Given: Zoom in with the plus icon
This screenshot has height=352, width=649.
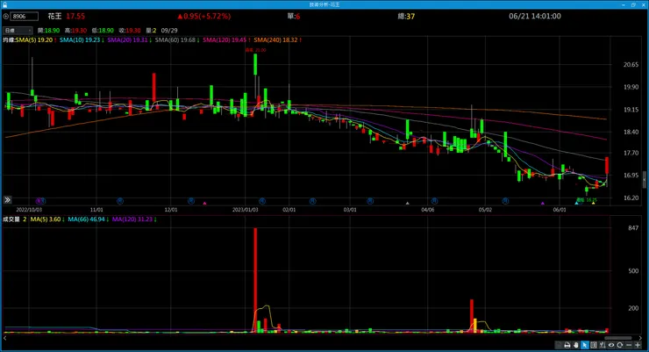Looking at the screenshot, I should coord(638,345).
